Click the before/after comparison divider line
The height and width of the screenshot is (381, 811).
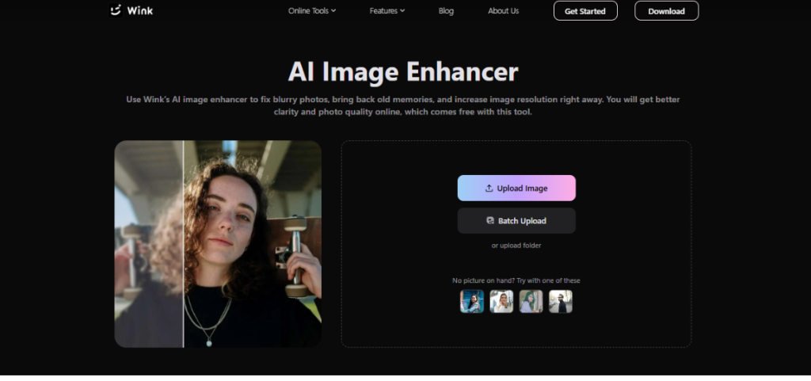184,244
